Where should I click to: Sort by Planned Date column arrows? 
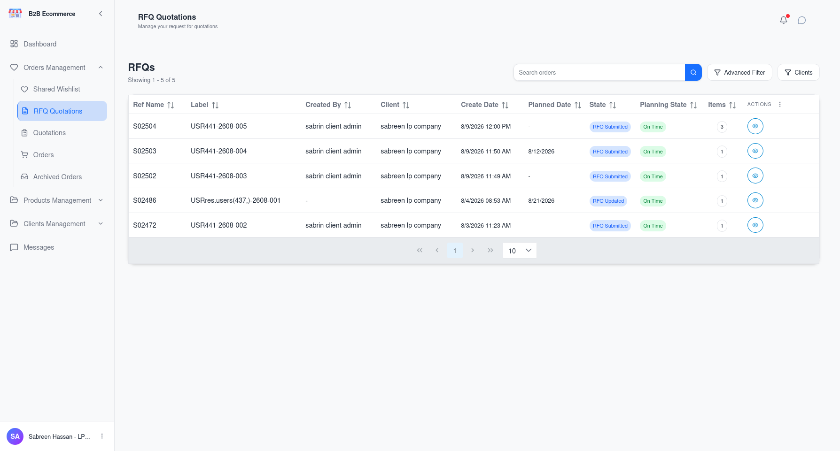[x=578, y=105]
